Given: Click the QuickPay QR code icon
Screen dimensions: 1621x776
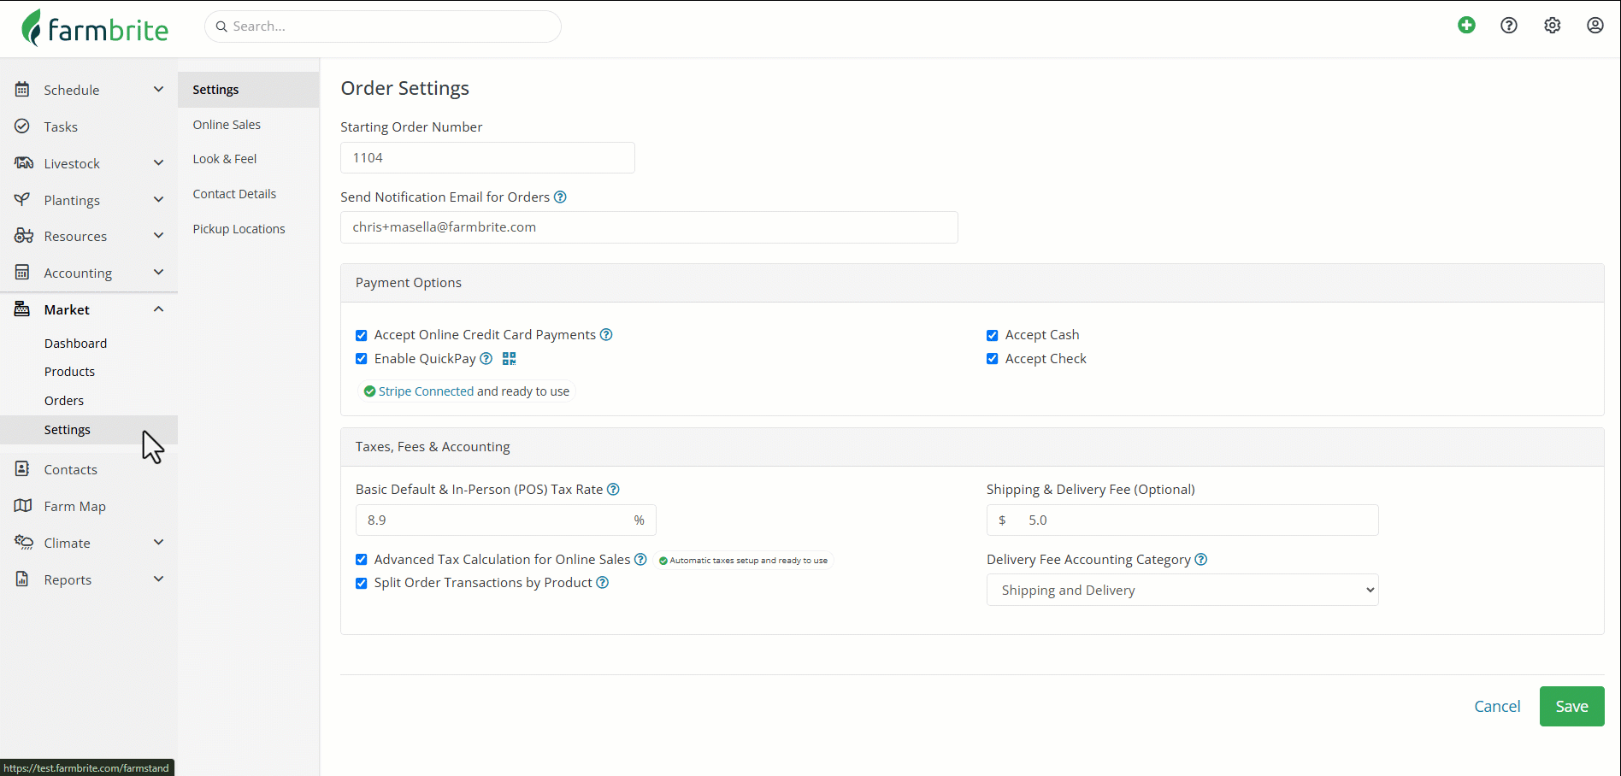Looking at the screenshot, I should tap(510, 359).
